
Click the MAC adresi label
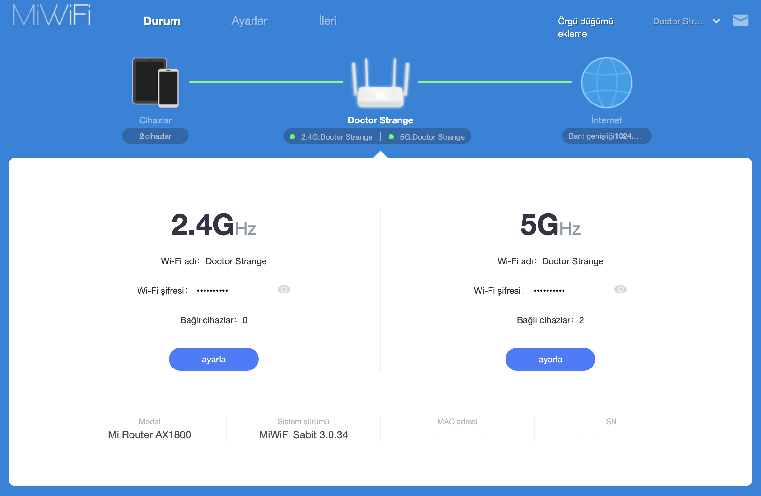[457, 421]
